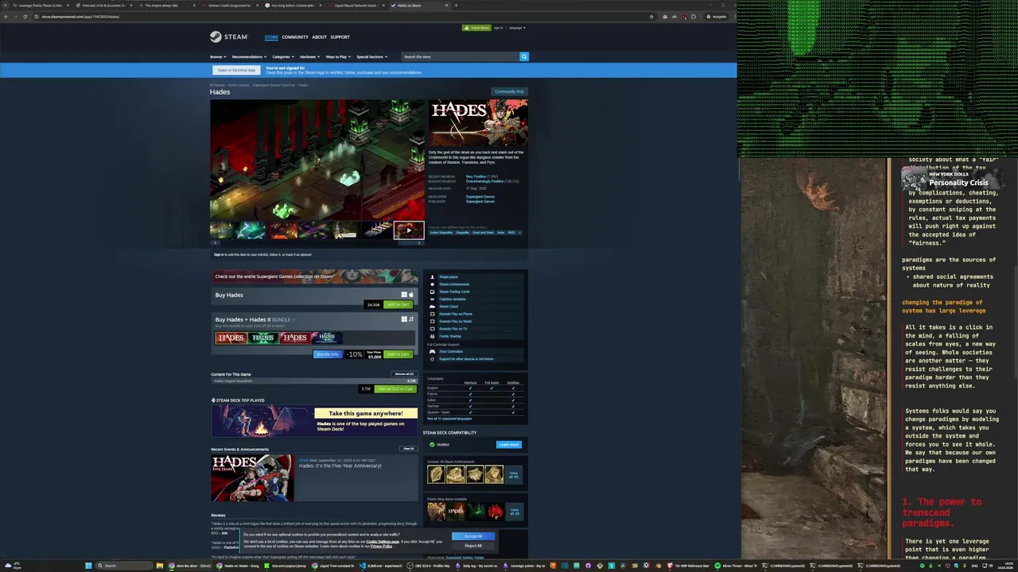Screen dimensions: 1018x572
Task: Click the Family Sharing icon
Action: (433, 336)
